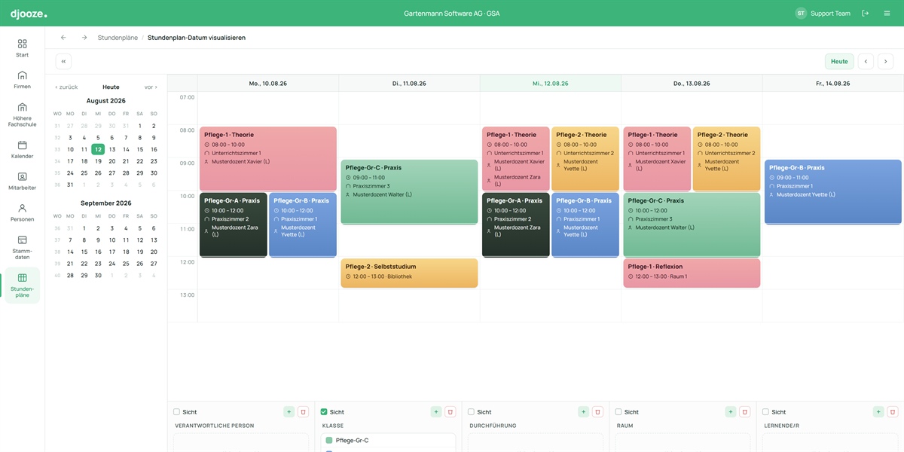Open the Stundenpläne sidebar item
Image resolution: width=904 pixels, height=452 pixels.
point(22,286)
